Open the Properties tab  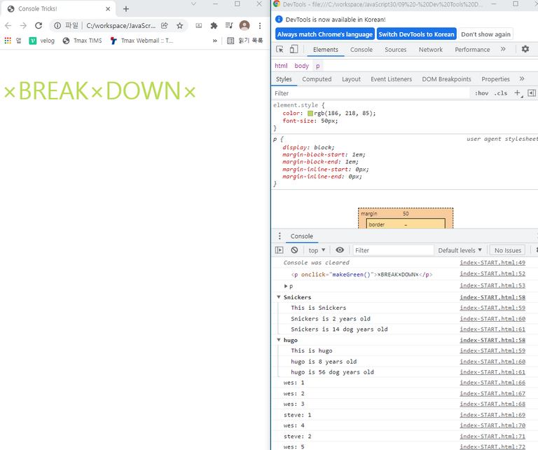[495, 79]
